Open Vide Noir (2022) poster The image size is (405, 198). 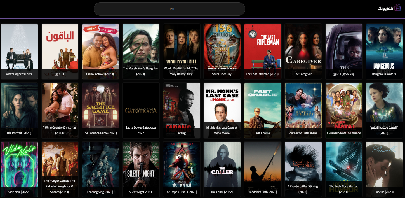click(x=20, y=169)
